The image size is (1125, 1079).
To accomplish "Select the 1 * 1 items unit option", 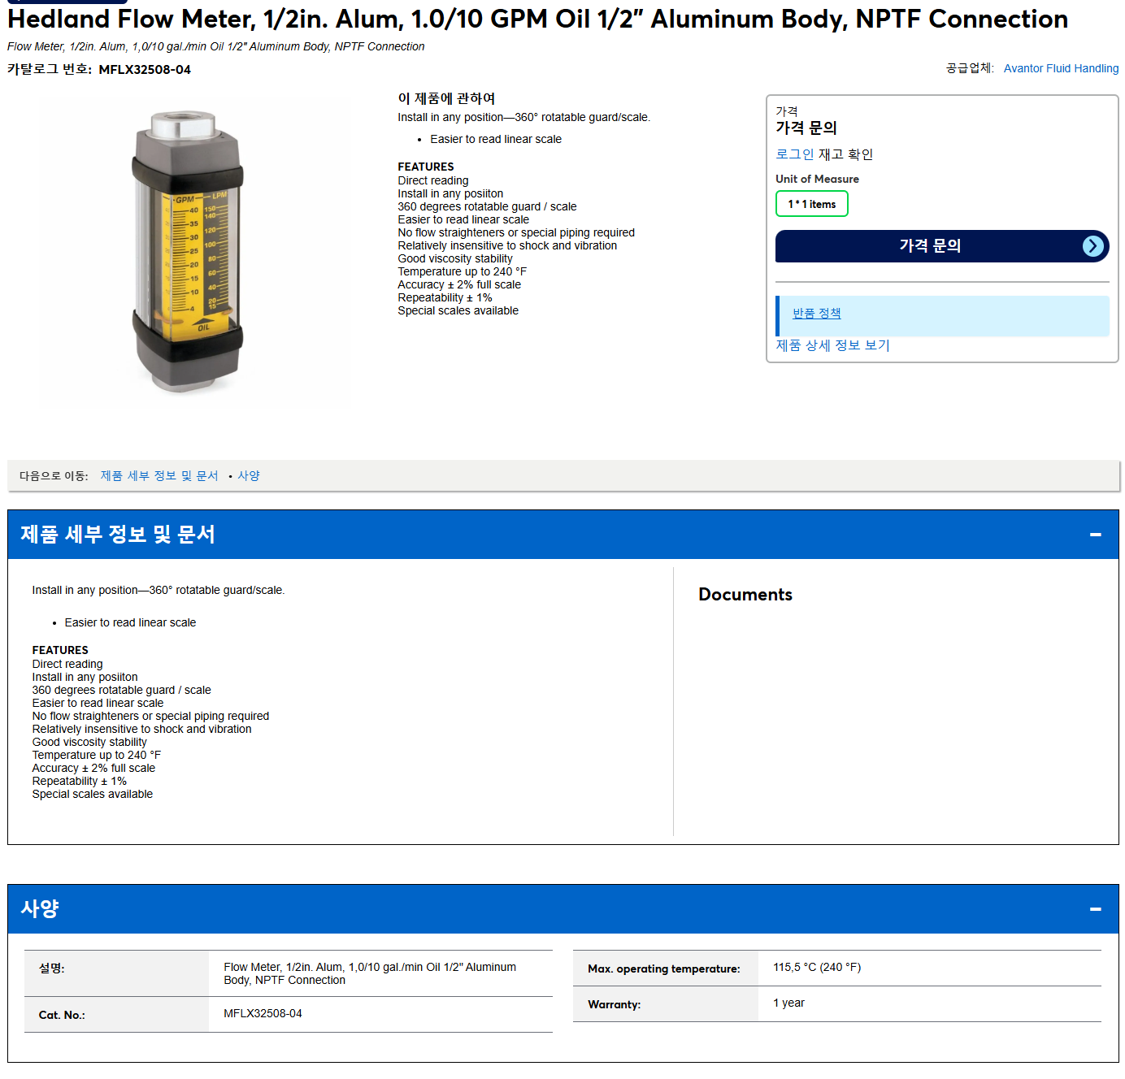I will 811,204.
